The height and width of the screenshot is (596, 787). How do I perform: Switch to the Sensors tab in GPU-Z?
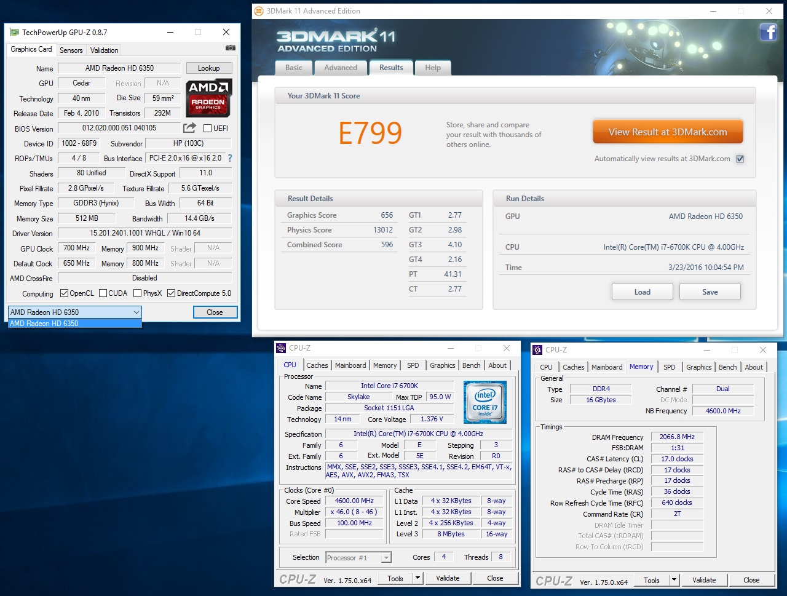tap(71, 50)
